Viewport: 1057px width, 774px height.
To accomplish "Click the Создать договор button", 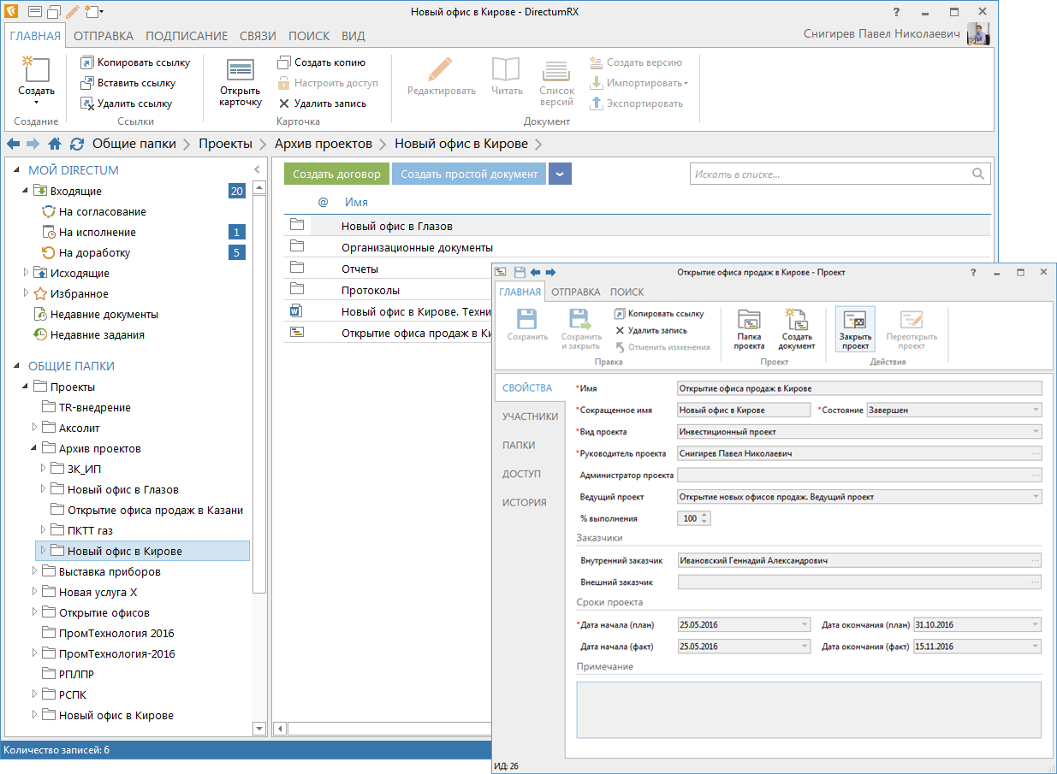I will [x=336, y=174].
